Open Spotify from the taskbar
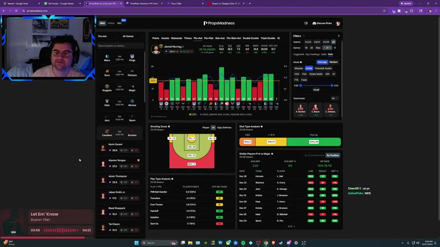Viewport: 440px width, 247px height. click(x=243, y=243)
